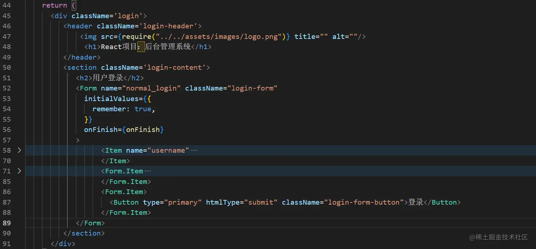Click line number 89 in the gutter
The width and height of the screenshot is (536, 249).
coord(7,223)
